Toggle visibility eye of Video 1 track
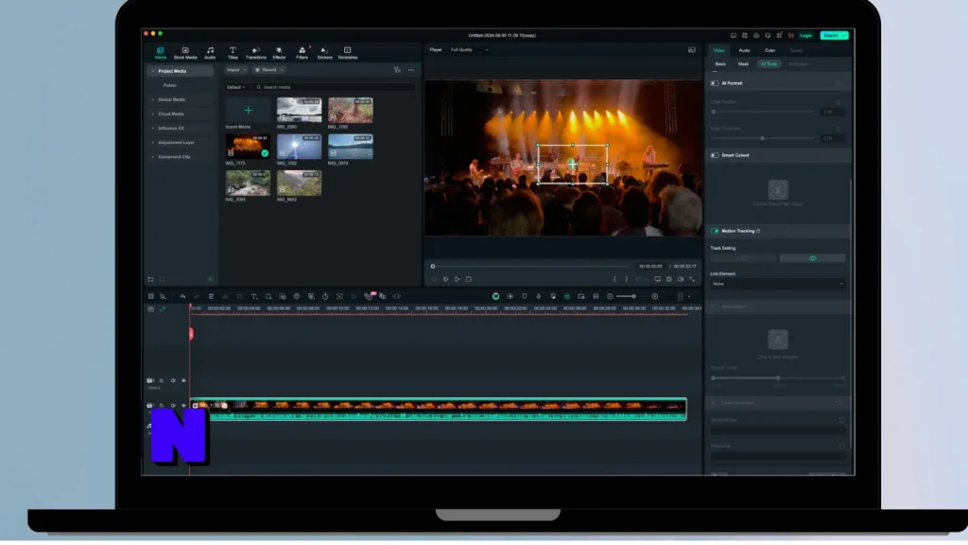 click(183, 405)
